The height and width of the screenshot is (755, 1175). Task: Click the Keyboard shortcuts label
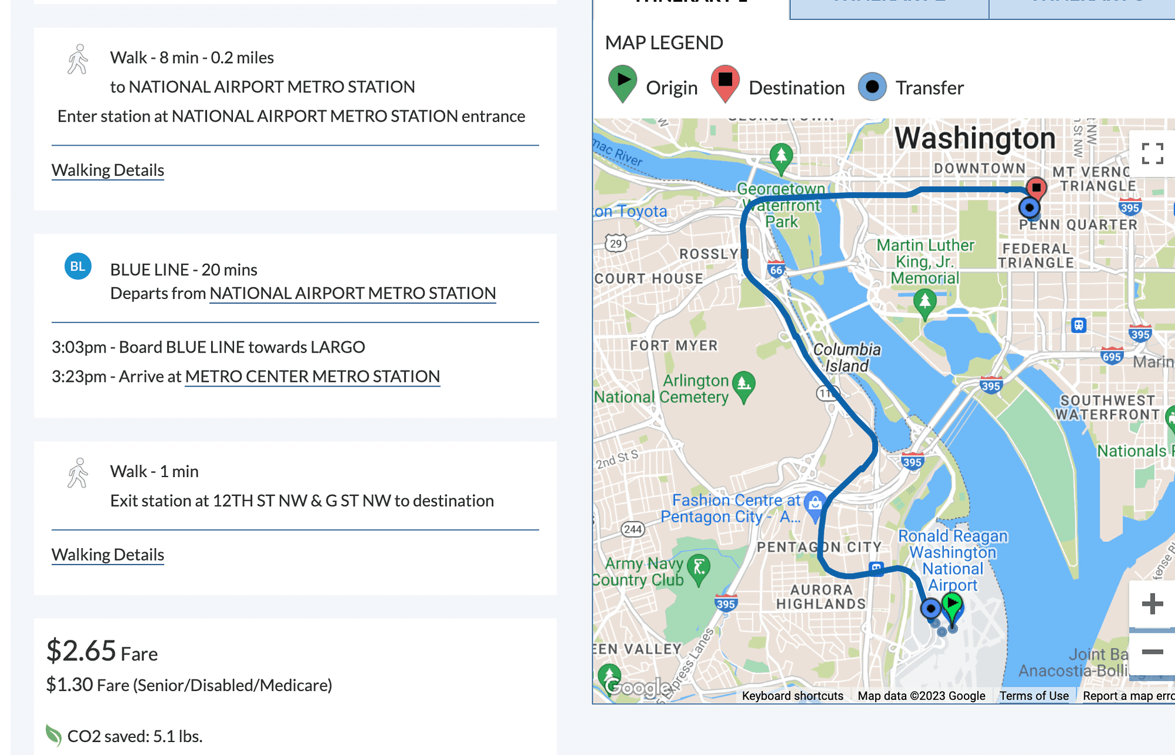[x=792, y=695]
